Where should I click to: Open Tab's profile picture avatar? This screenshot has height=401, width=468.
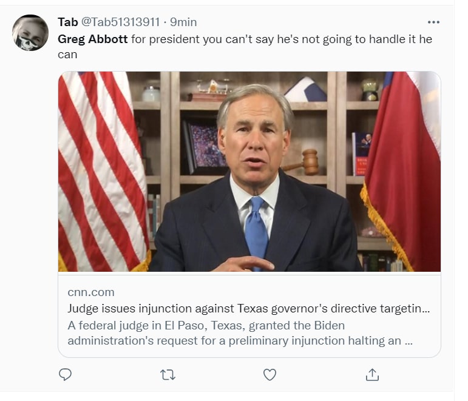point(30,33)
